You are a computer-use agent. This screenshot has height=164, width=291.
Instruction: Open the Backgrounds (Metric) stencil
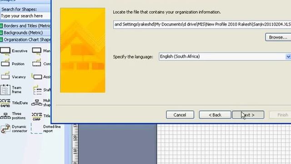(x=25, y=33)
